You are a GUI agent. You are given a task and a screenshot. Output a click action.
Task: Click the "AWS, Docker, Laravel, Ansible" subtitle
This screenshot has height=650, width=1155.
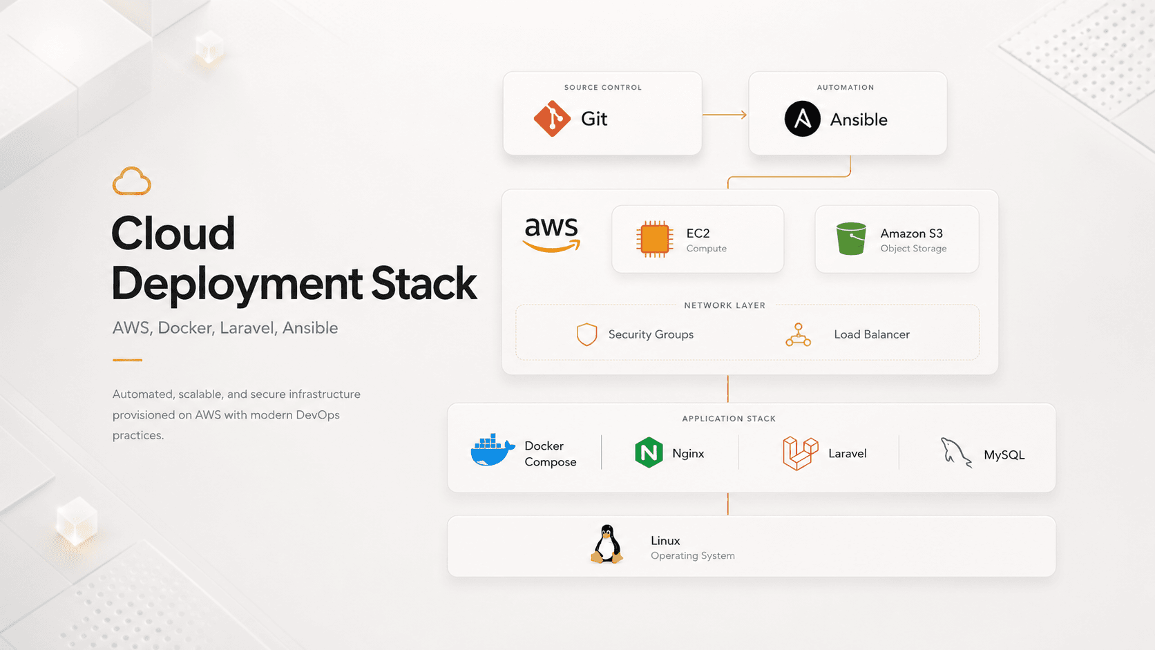[x=225, y=328]
